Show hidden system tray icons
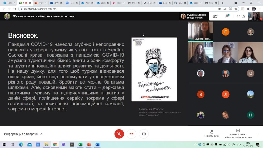This screenshot has height=148, width=263. pyautogui.click(x=195, y=145)
